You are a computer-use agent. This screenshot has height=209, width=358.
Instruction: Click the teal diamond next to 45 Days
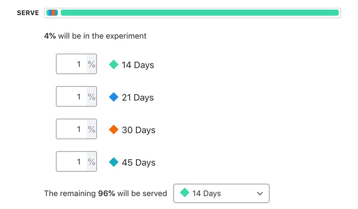coord(114,162)
